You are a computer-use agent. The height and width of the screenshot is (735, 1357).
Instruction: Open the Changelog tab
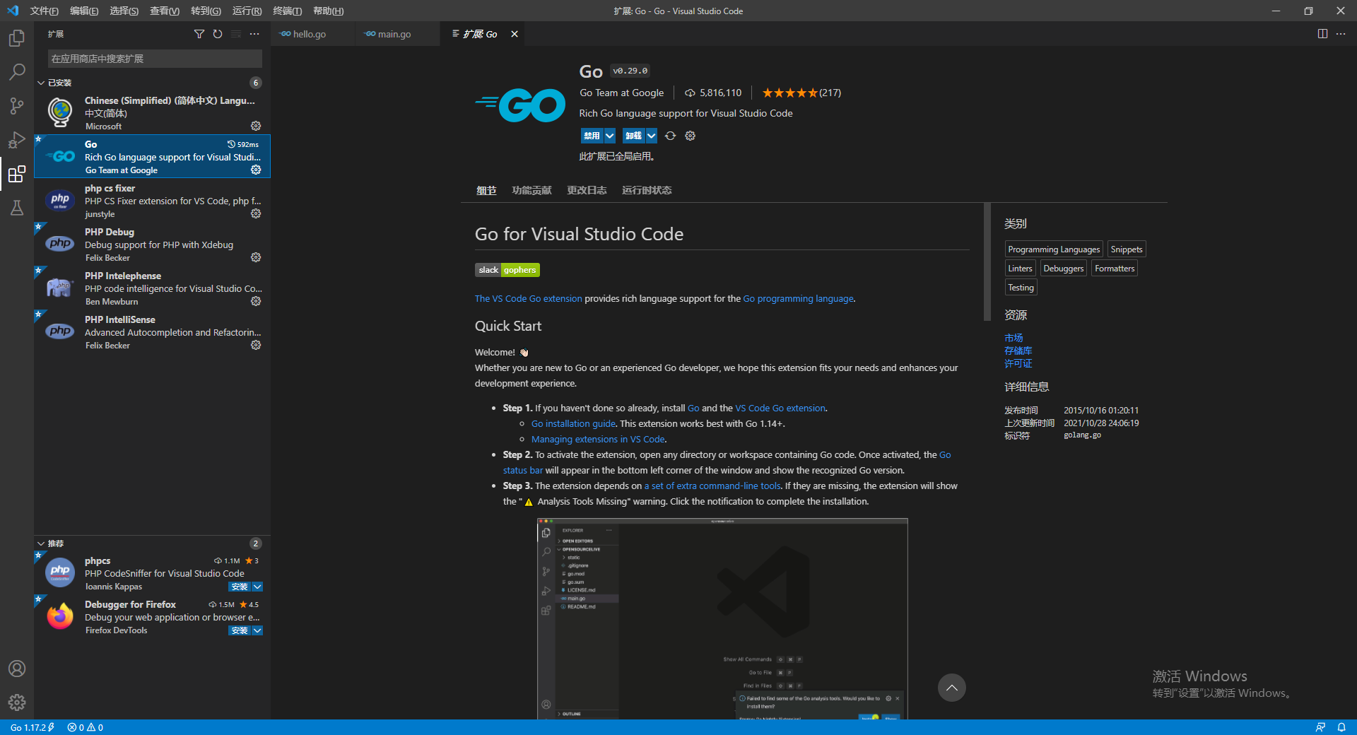(x=587, y=190)
